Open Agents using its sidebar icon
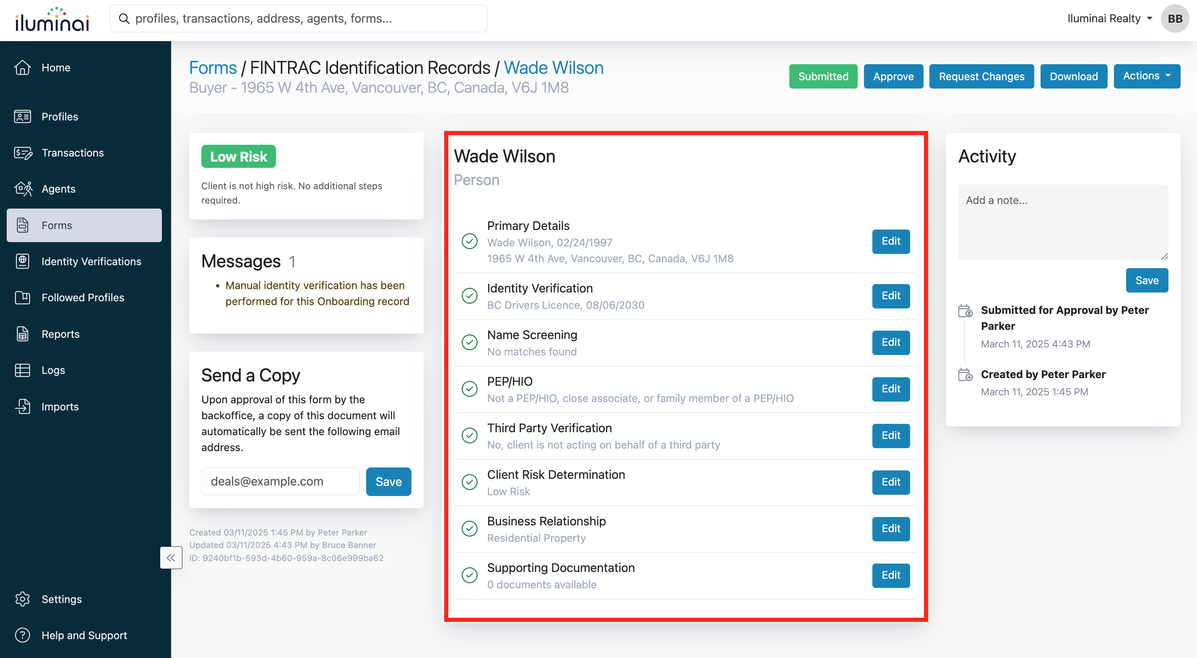Image resolution: width=1197 pixels, height=658 pixels. [22, 189]
